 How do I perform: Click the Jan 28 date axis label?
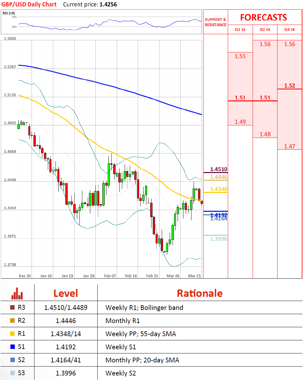pos(89,276)
